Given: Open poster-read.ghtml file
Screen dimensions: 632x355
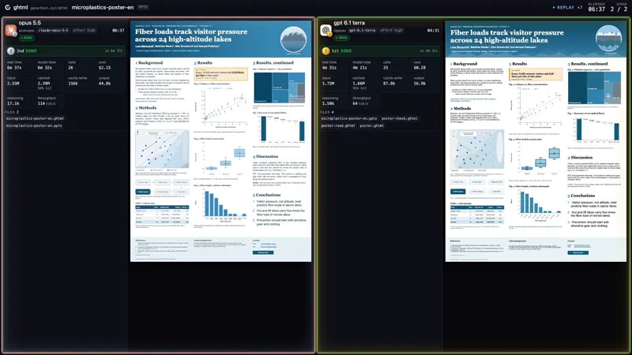Looking at the screenshot, I should (338, 125).
